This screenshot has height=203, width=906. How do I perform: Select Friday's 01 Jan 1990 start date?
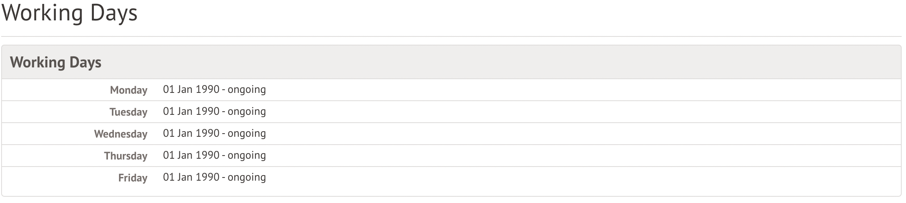click(x=191, y=177)
